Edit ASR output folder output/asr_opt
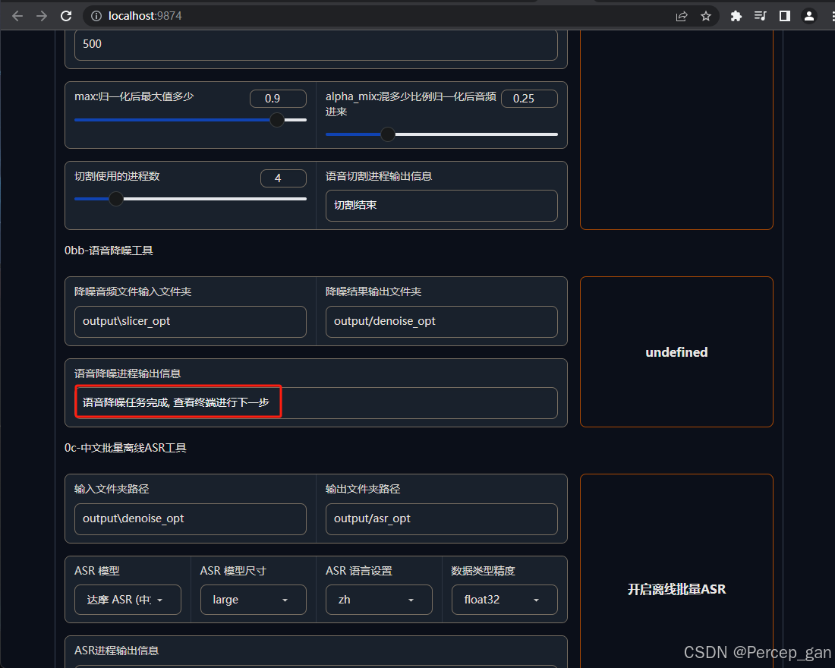 pyautogui.click(x=442, y=519)
